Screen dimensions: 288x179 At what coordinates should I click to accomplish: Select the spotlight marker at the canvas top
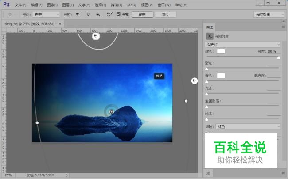click(96, 36)
